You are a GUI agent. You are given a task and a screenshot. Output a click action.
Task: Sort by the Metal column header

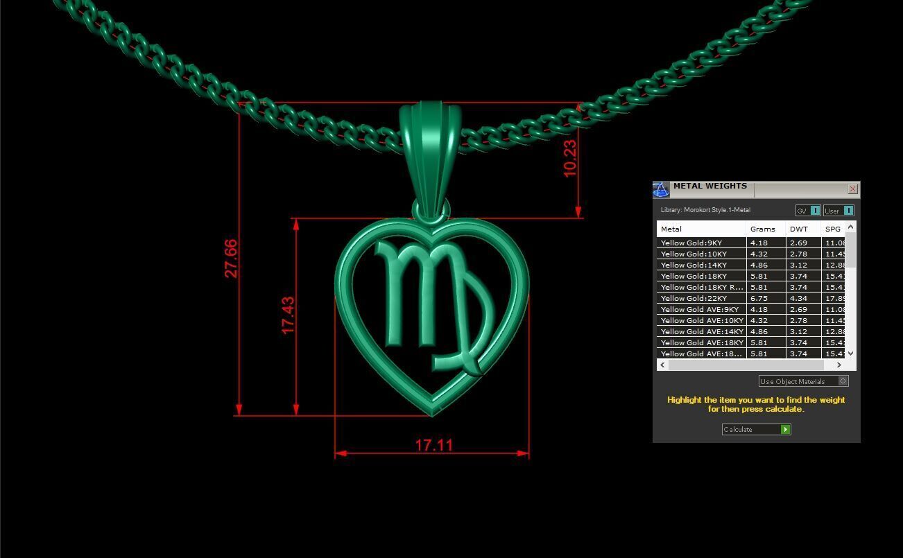pyautogui.click(x=701, y=229)
